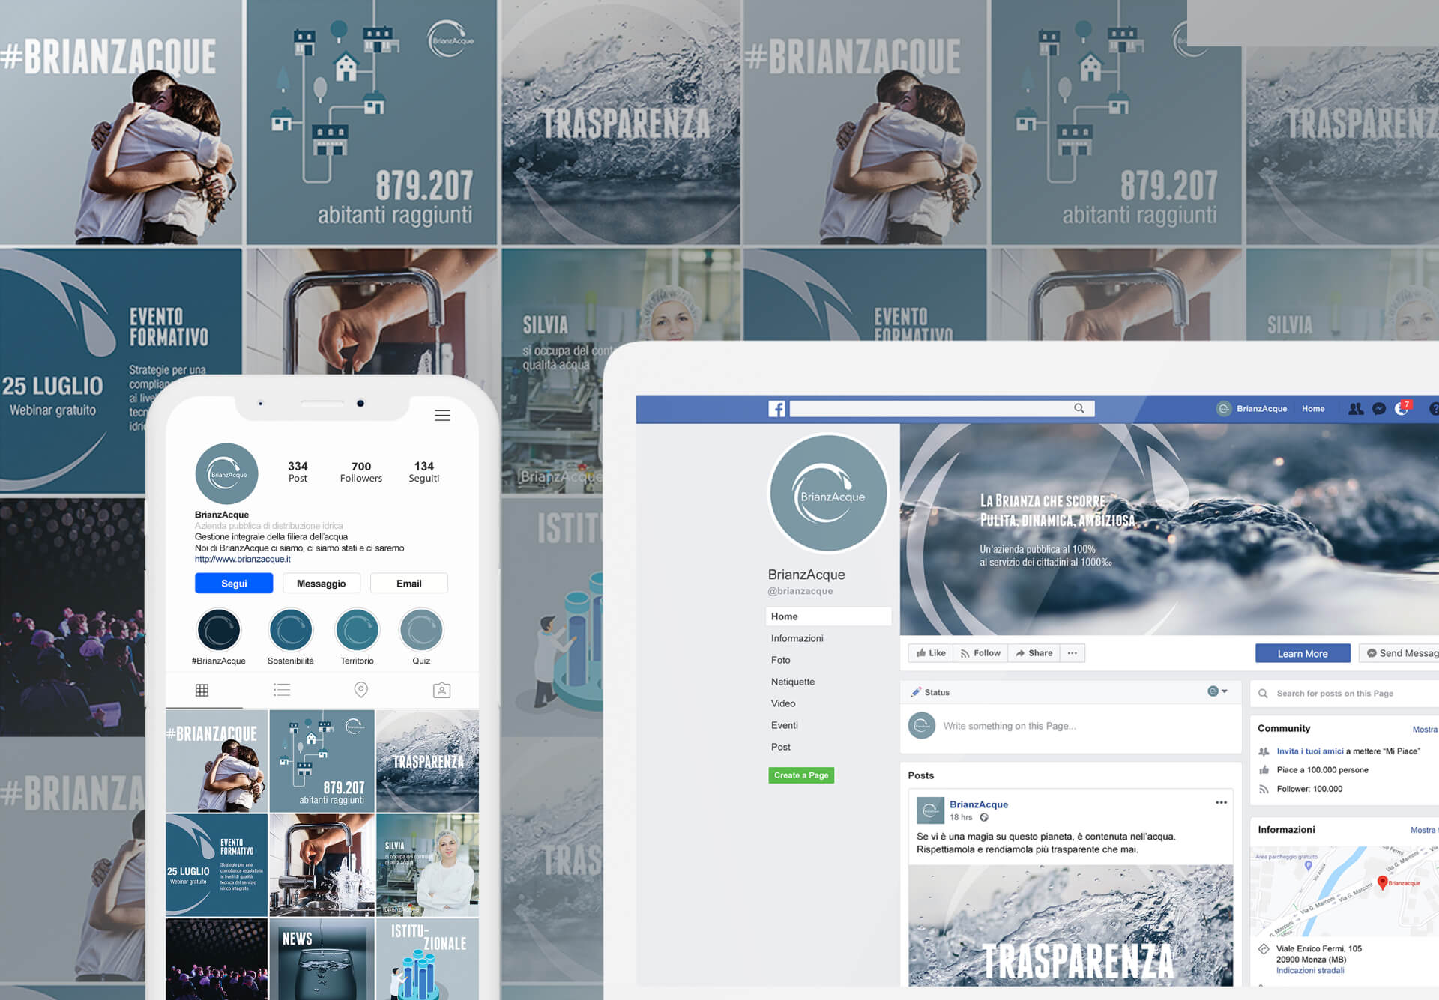This screenshot has width=1439, height=1000.
Task: Click the post privacy globe icon
Action: click(984, 817)
